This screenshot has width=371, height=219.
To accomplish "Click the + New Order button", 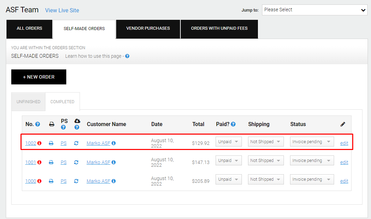I will pos(39,77).
